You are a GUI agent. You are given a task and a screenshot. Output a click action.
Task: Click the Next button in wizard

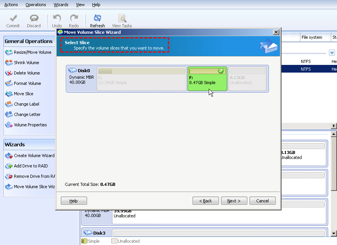[x=234, y=201]
